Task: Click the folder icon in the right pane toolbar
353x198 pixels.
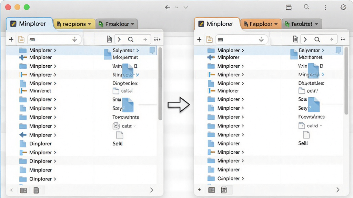Action: tap(209, 39)
